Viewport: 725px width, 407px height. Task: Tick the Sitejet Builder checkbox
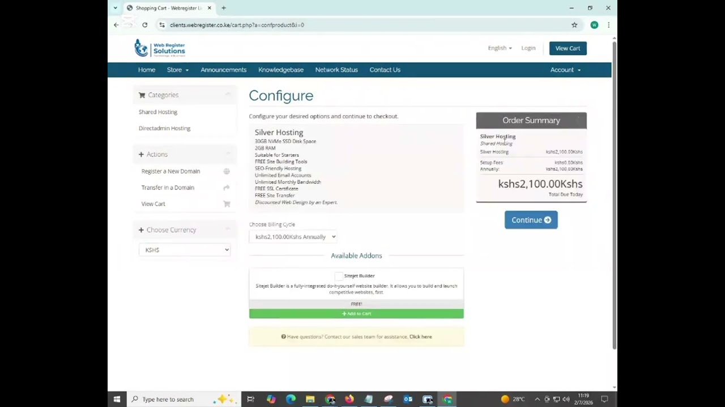[x=339, y=276]
